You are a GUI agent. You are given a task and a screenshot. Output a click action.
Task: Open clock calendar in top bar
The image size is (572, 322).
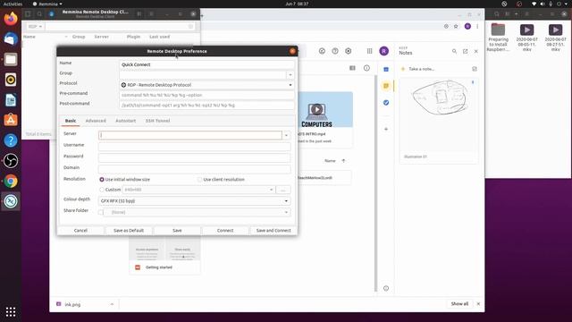(297, 4)
